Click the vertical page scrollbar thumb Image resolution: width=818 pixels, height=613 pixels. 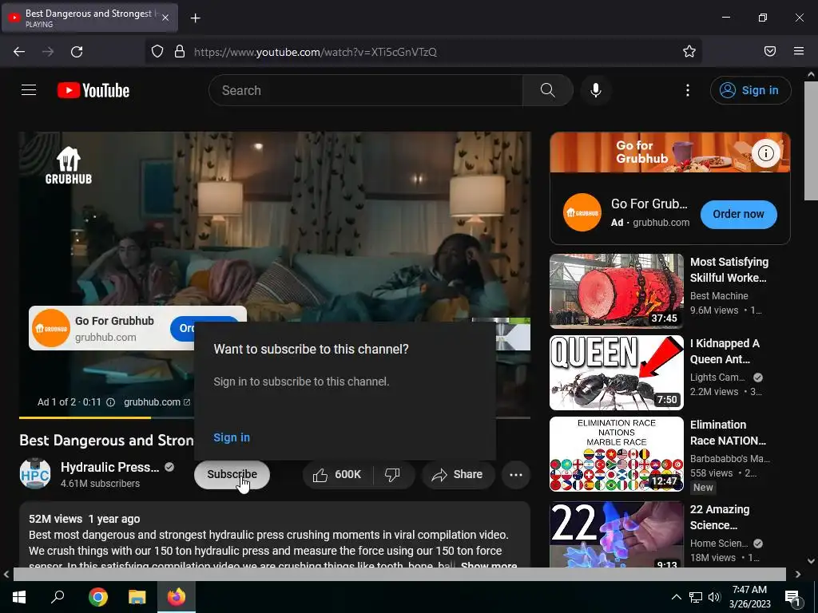[x=811, y=140]
